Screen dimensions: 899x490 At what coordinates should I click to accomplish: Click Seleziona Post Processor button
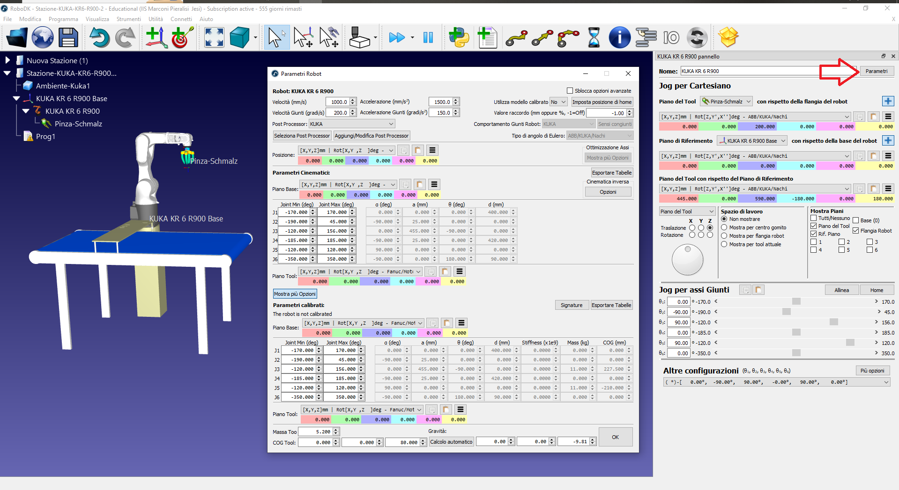pyautogui.click(x=302, y=136)
